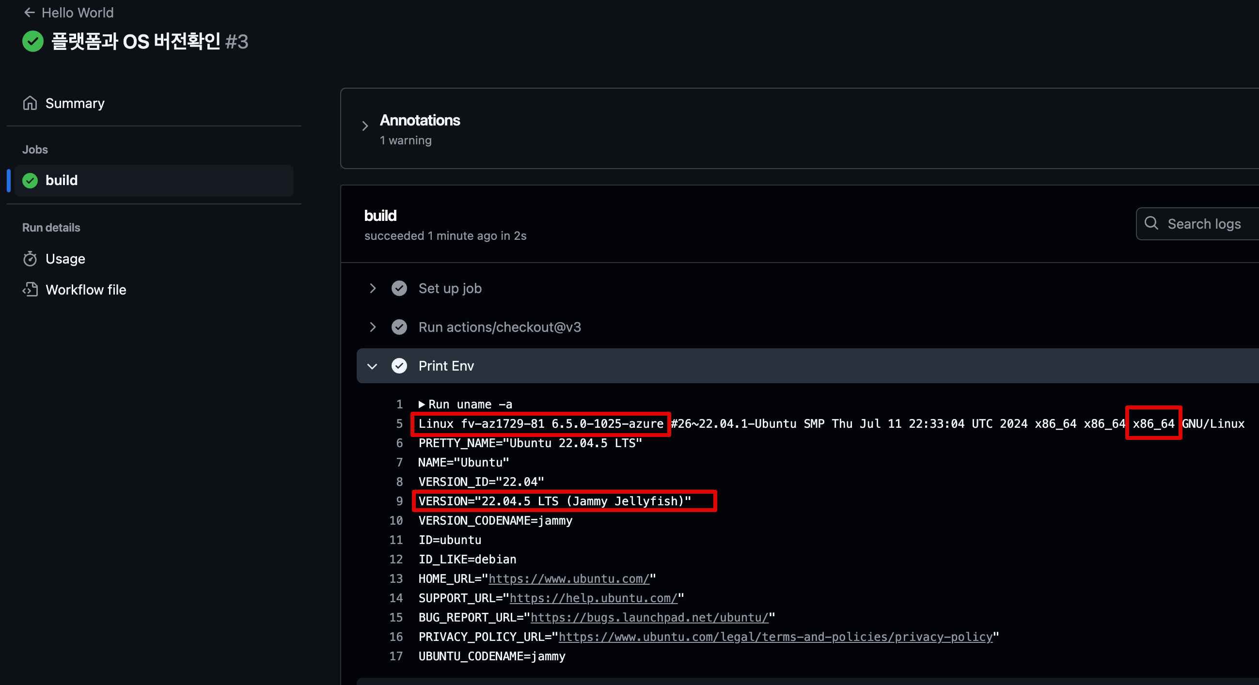This screenshot has width=1259, height=685.
Task: Open the bugs.launchpad.net bug report link
Action: coord(649,618)
